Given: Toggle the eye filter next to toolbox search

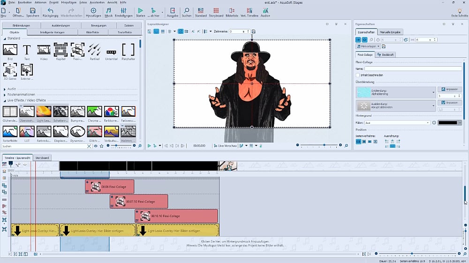Looking at the screenshot, I should pos(95,146).
